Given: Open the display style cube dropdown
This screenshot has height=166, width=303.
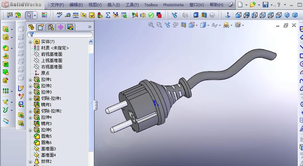Looking at the screenshot, I should tap(208, 25).
